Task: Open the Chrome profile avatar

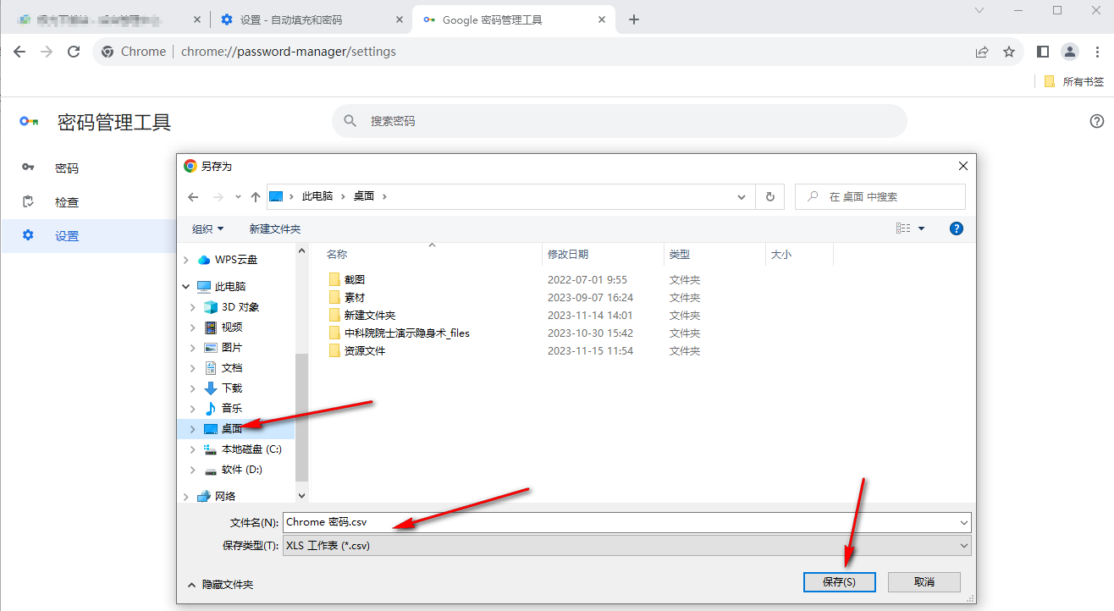Action: coord(1070,52)
